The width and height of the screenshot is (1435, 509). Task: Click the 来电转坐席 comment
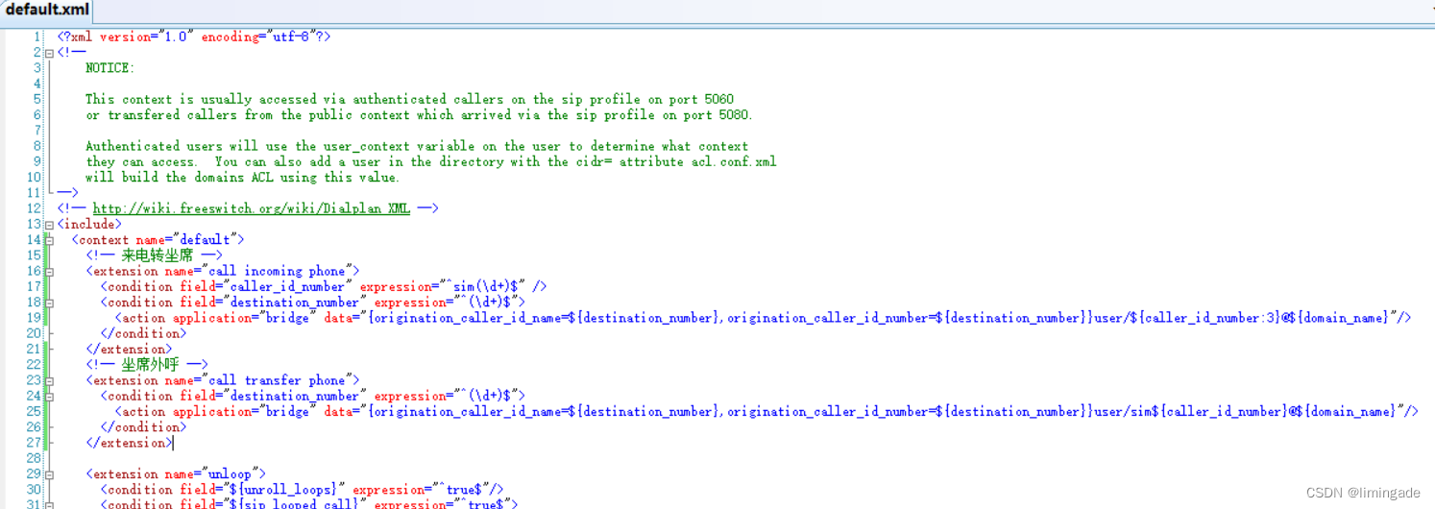click(154, 255)
